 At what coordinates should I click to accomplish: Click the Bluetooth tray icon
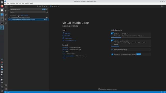pos(2,77)
